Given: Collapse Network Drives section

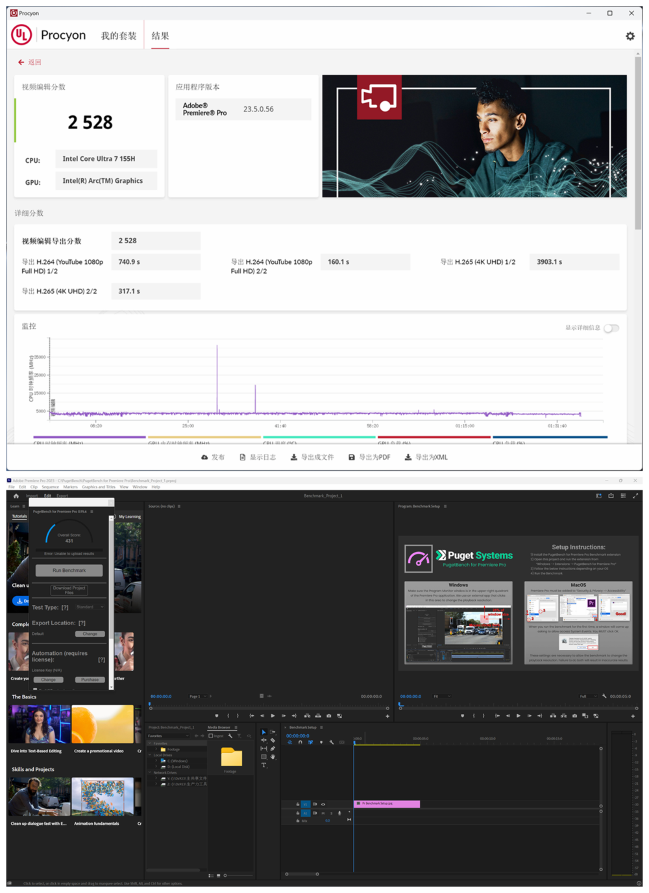Looking at the screenshot, I should [149, 772].
